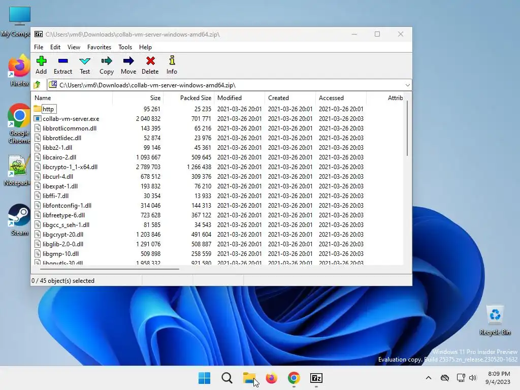Select the libbrotlidec.dll row
The width and height of the screenshot is (520, 390).
[x=217, y=138]
